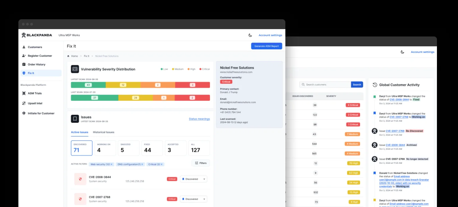This screenshot has height=207, width=458.
Task: Click the search magnifier icon
Action: point(303,85)
